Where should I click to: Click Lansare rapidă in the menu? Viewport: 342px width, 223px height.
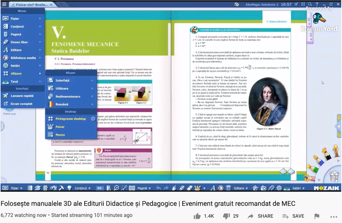22,96
